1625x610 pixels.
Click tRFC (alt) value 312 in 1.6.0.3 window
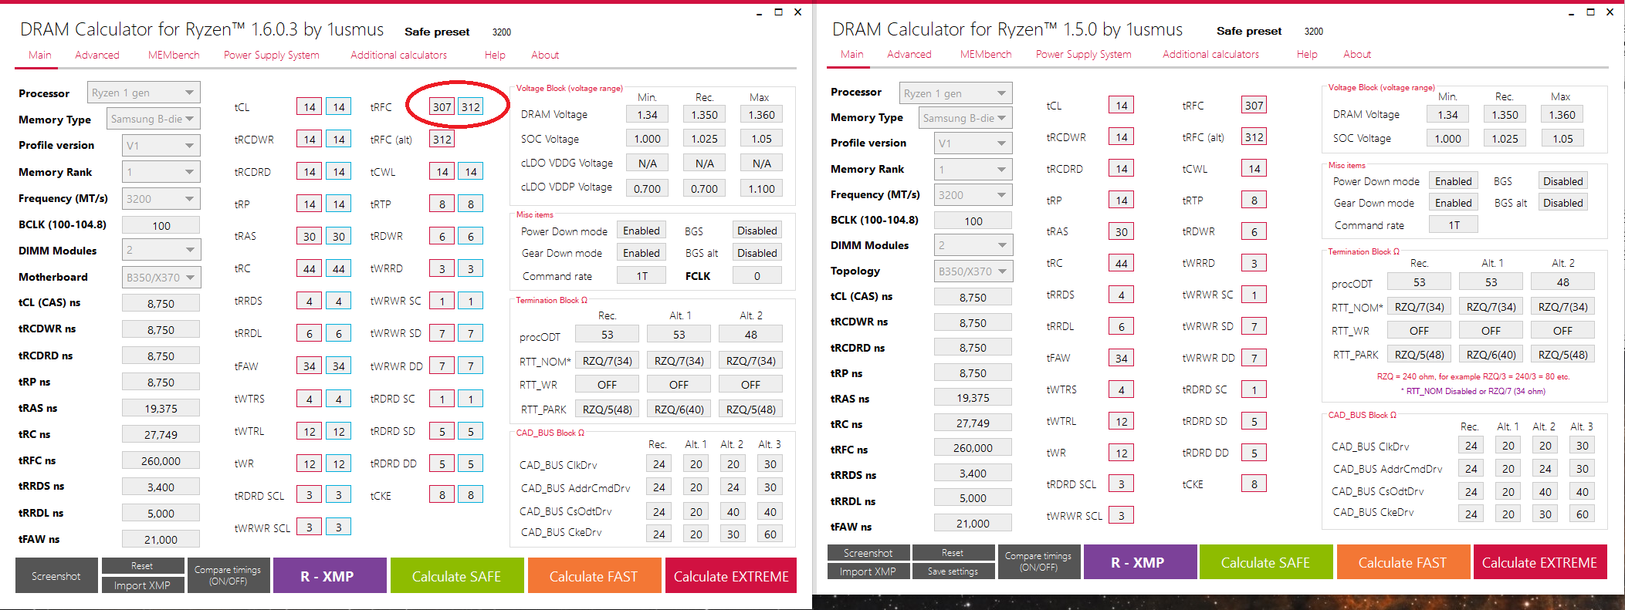(442, 140)
